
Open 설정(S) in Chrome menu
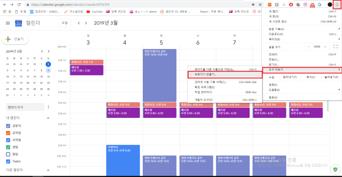(x=302, y=85)
